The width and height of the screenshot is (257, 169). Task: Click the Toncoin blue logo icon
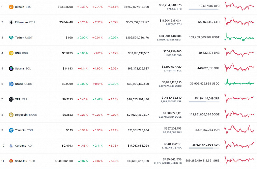point(11,130)
